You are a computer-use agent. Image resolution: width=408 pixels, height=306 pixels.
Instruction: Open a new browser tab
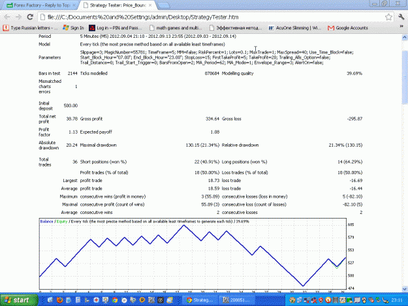coord(163,5)
